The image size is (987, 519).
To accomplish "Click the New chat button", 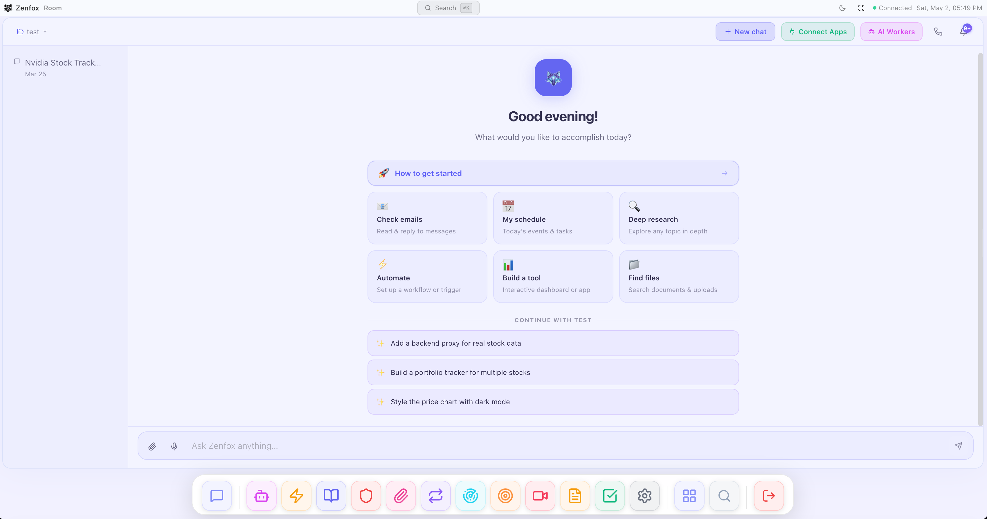I will (745, 31).
